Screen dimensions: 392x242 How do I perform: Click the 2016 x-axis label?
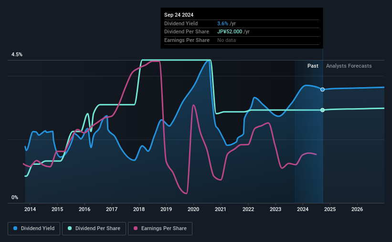85,209
